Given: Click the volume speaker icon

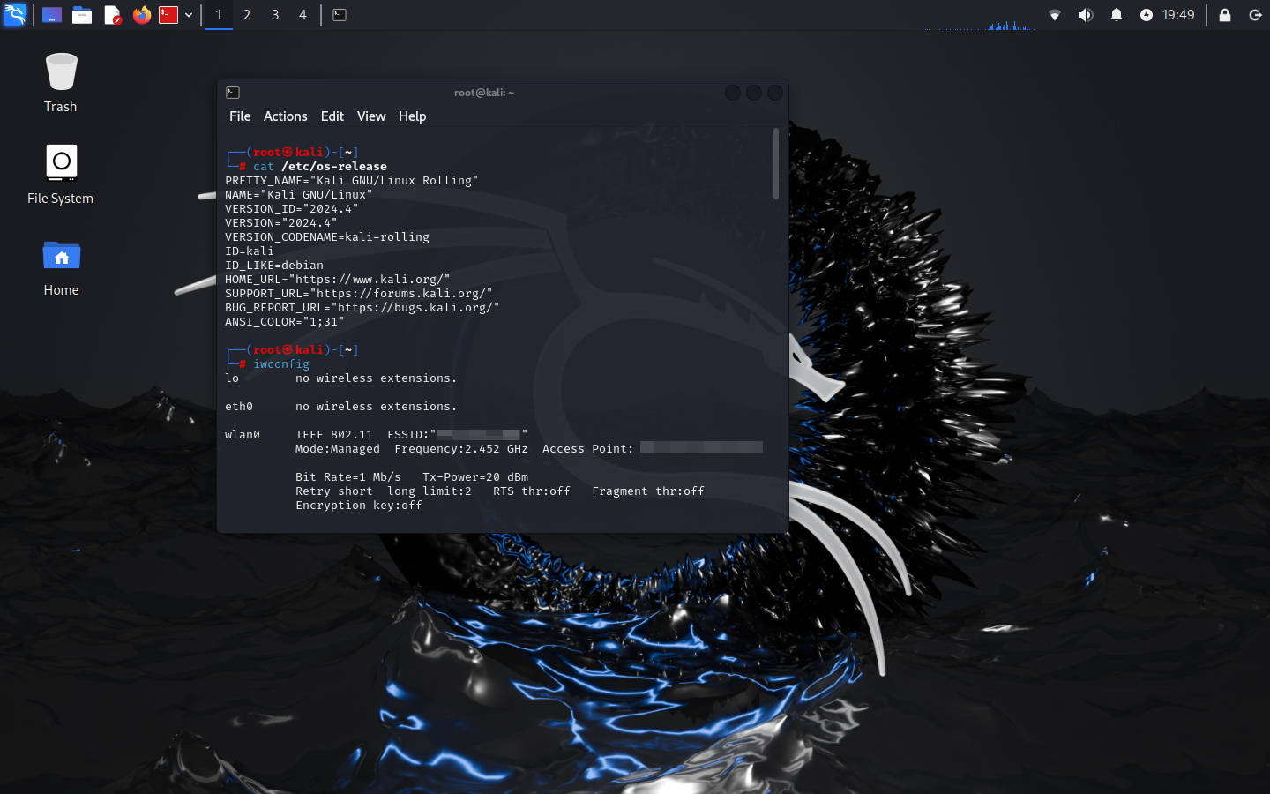Looking at the screenshot, I should pyautogui.click(x=1086, y=15).
